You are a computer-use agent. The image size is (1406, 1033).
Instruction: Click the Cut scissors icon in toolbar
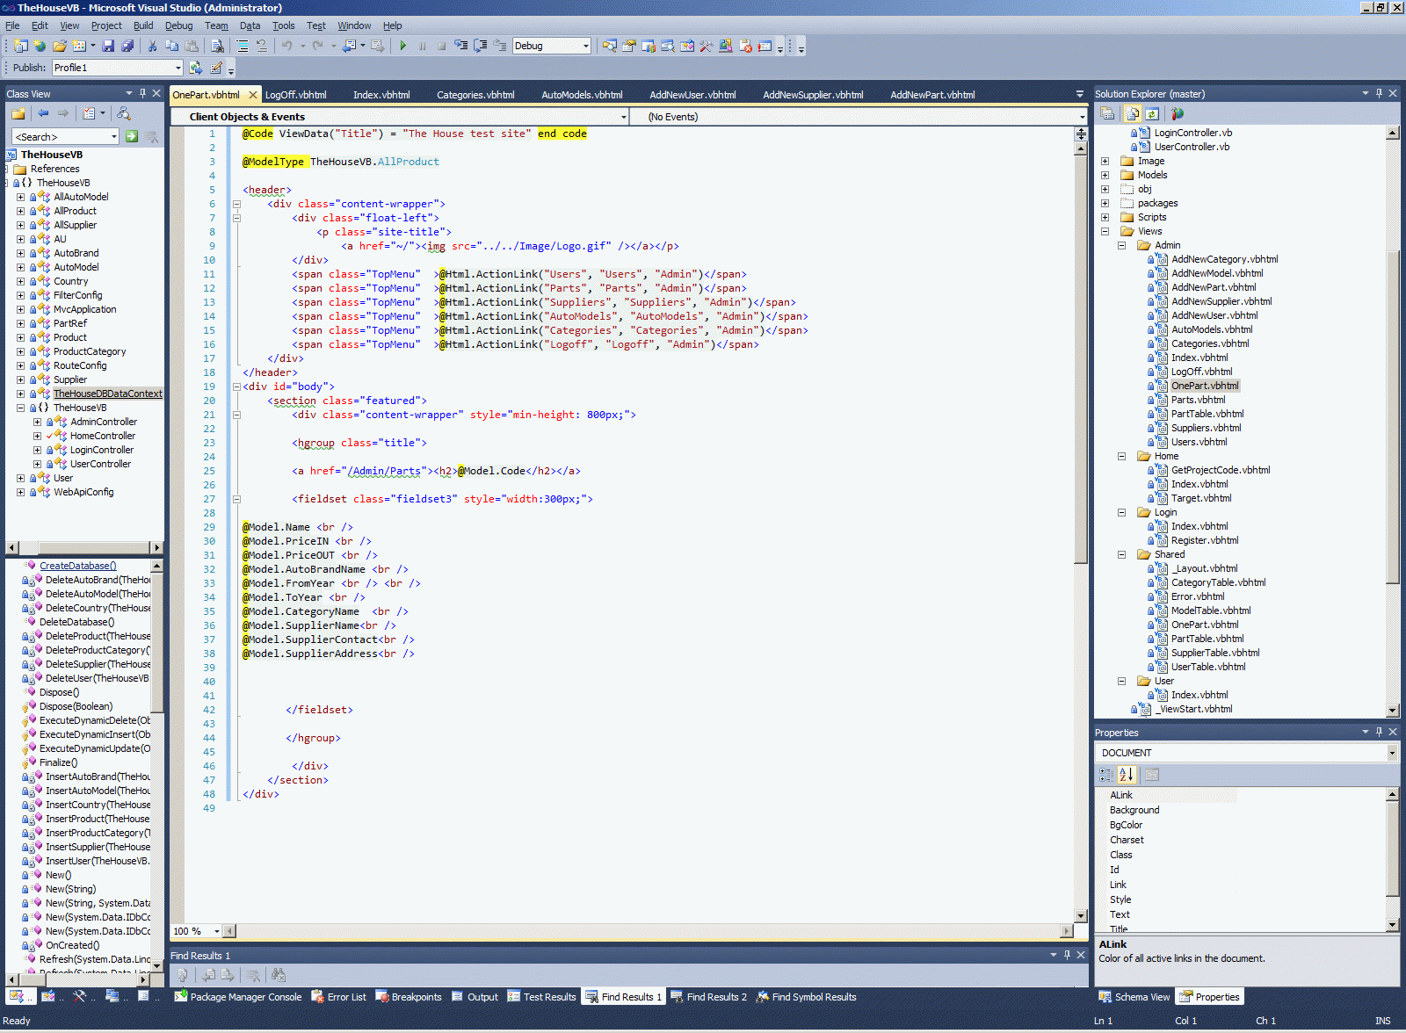point(152,46)
